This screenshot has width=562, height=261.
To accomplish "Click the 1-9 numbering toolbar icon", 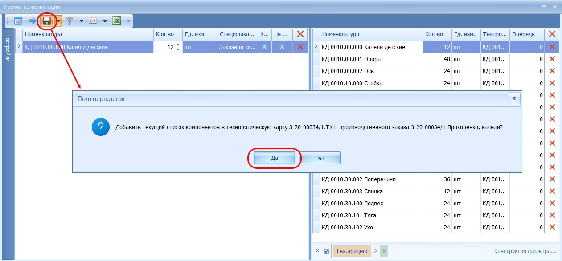I will [x=93, y=21].
